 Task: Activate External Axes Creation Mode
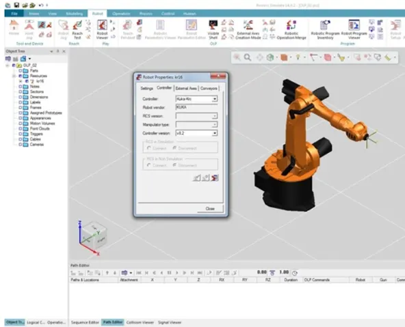pos(248,29)
